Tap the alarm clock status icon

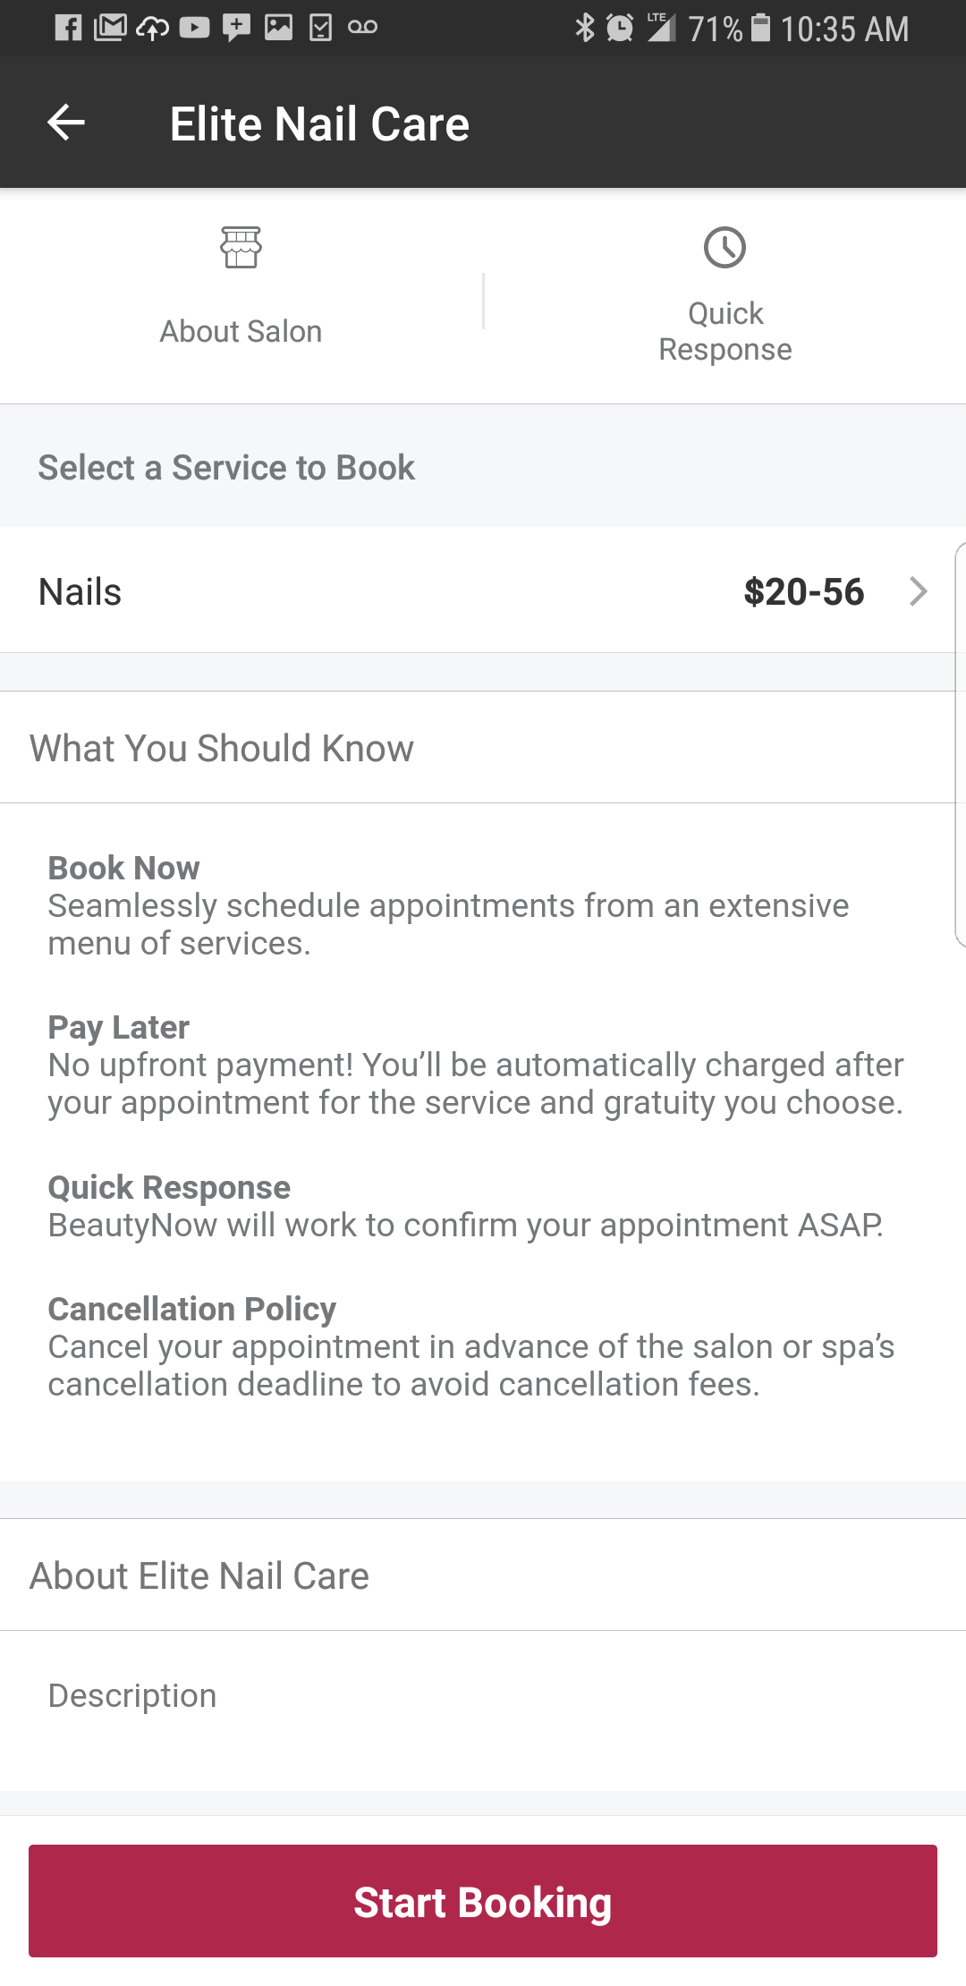tap(619, 28)
